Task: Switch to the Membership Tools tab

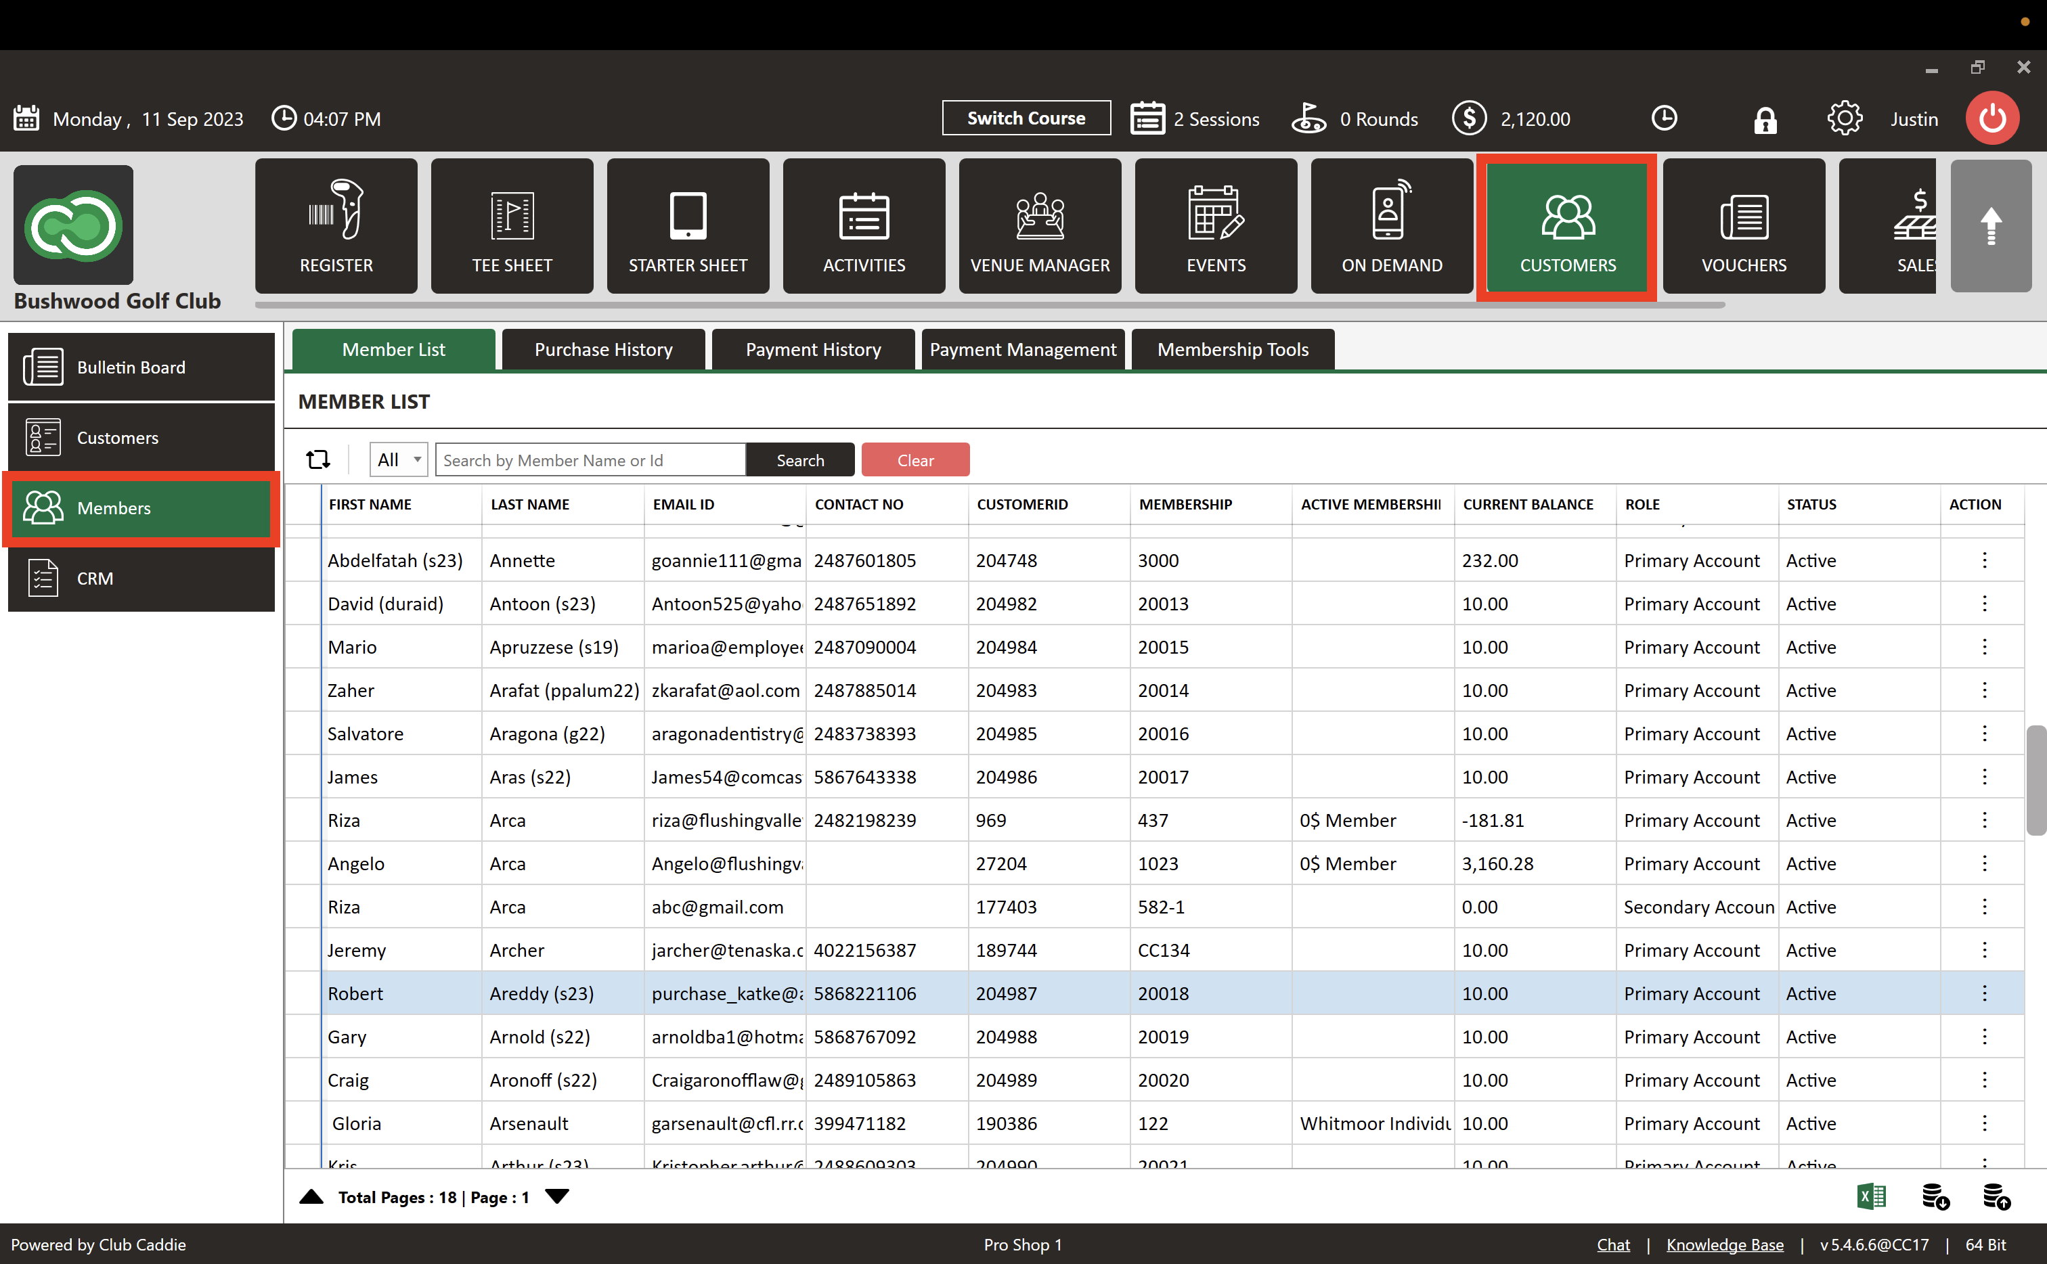Action: pos(1232,349)
